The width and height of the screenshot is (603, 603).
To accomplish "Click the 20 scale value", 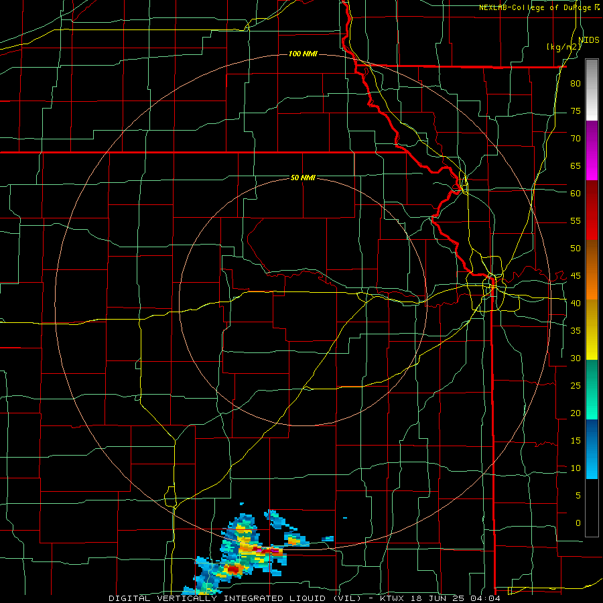I will [x=576, y=413].
